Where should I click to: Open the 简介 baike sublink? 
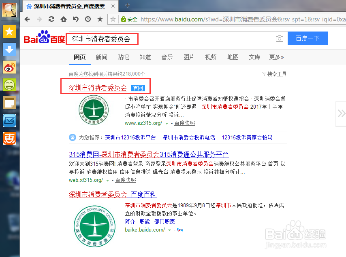pyautogui.click(x=130, y=221)
